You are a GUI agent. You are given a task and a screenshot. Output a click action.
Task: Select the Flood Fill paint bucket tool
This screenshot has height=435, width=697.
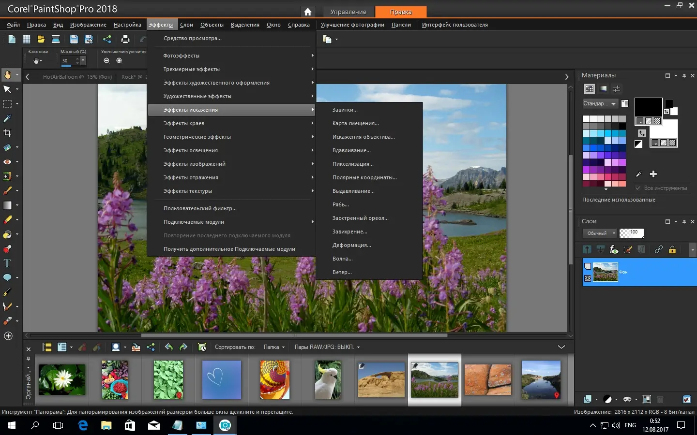(x=8, y=234)
